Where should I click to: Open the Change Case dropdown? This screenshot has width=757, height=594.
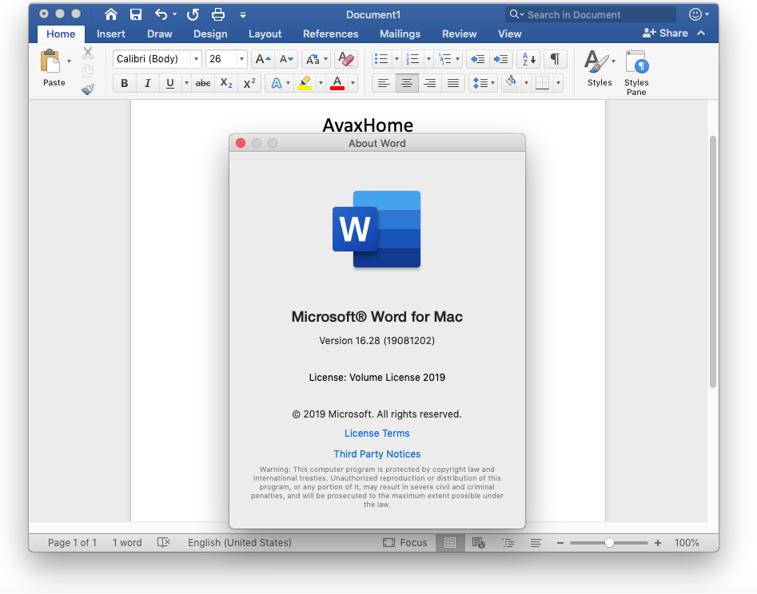tap(316, 59)
